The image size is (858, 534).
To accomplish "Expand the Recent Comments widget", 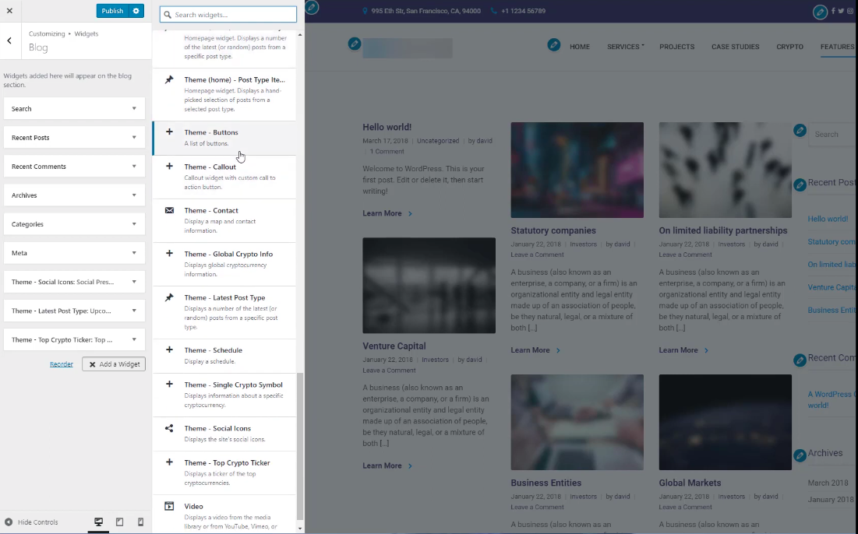I will pos(74,167).
